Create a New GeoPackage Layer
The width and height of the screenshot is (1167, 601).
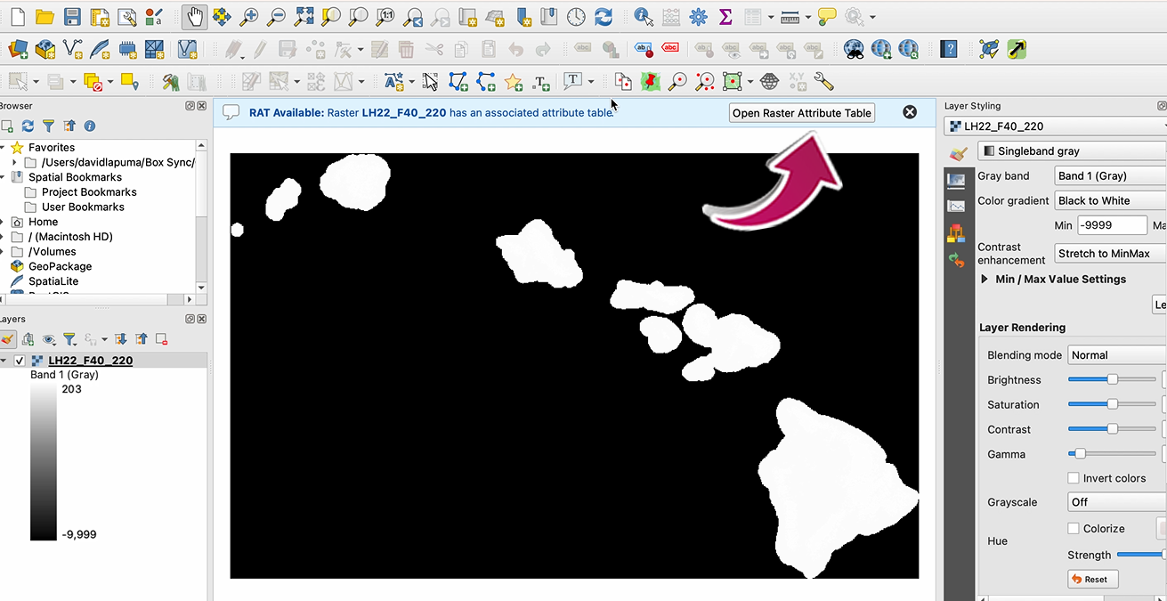[45, 50]
